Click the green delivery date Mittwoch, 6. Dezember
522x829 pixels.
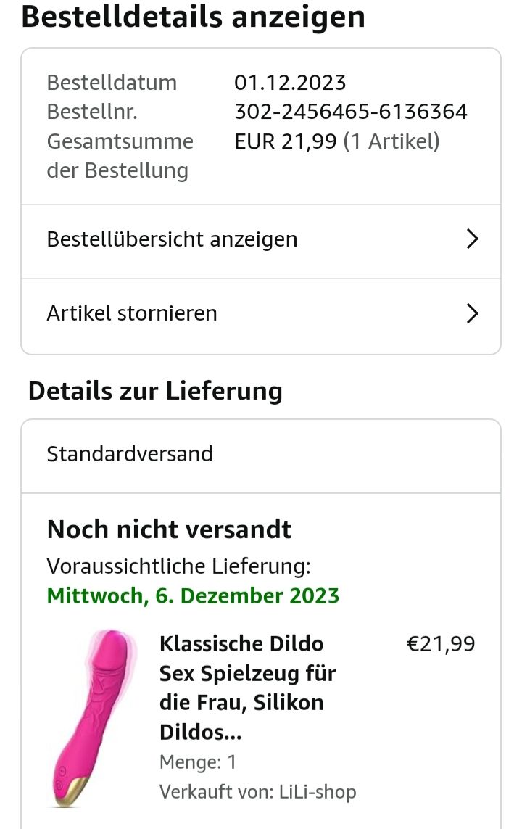click(x=193, y=596)
